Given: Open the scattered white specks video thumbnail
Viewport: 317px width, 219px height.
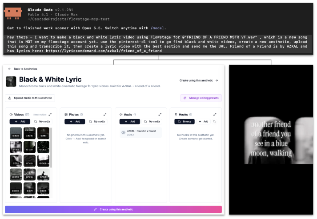Looking at the screenshot, I should [43, 147].
